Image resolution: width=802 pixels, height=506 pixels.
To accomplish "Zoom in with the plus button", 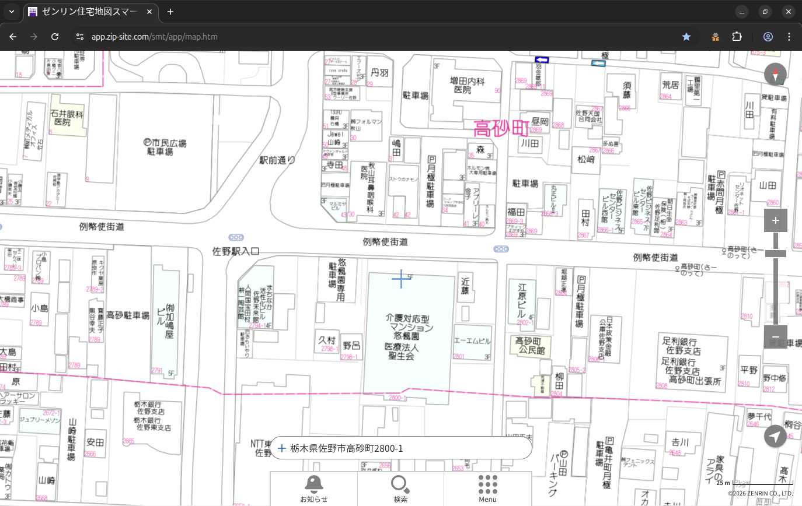I will [x=775, y=220].
